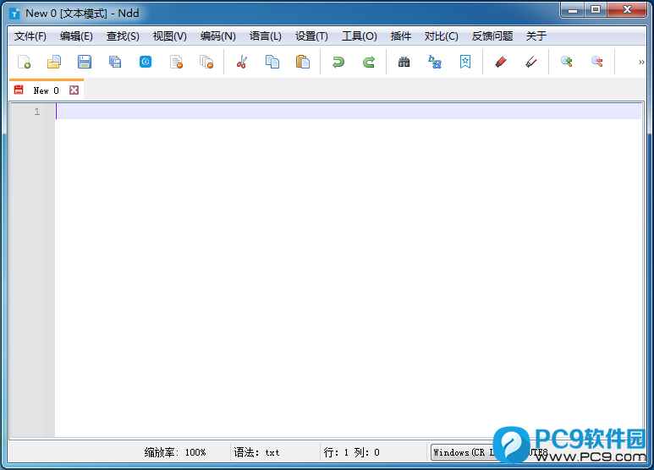Click the Zoom in magnifier icon

[x=567, y=62]
